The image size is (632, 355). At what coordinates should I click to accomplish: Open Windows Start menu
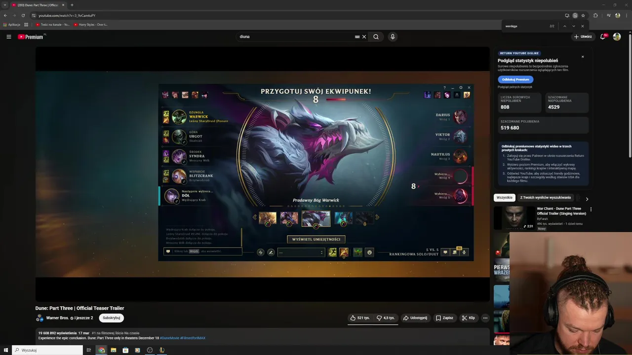pos(6,350)
